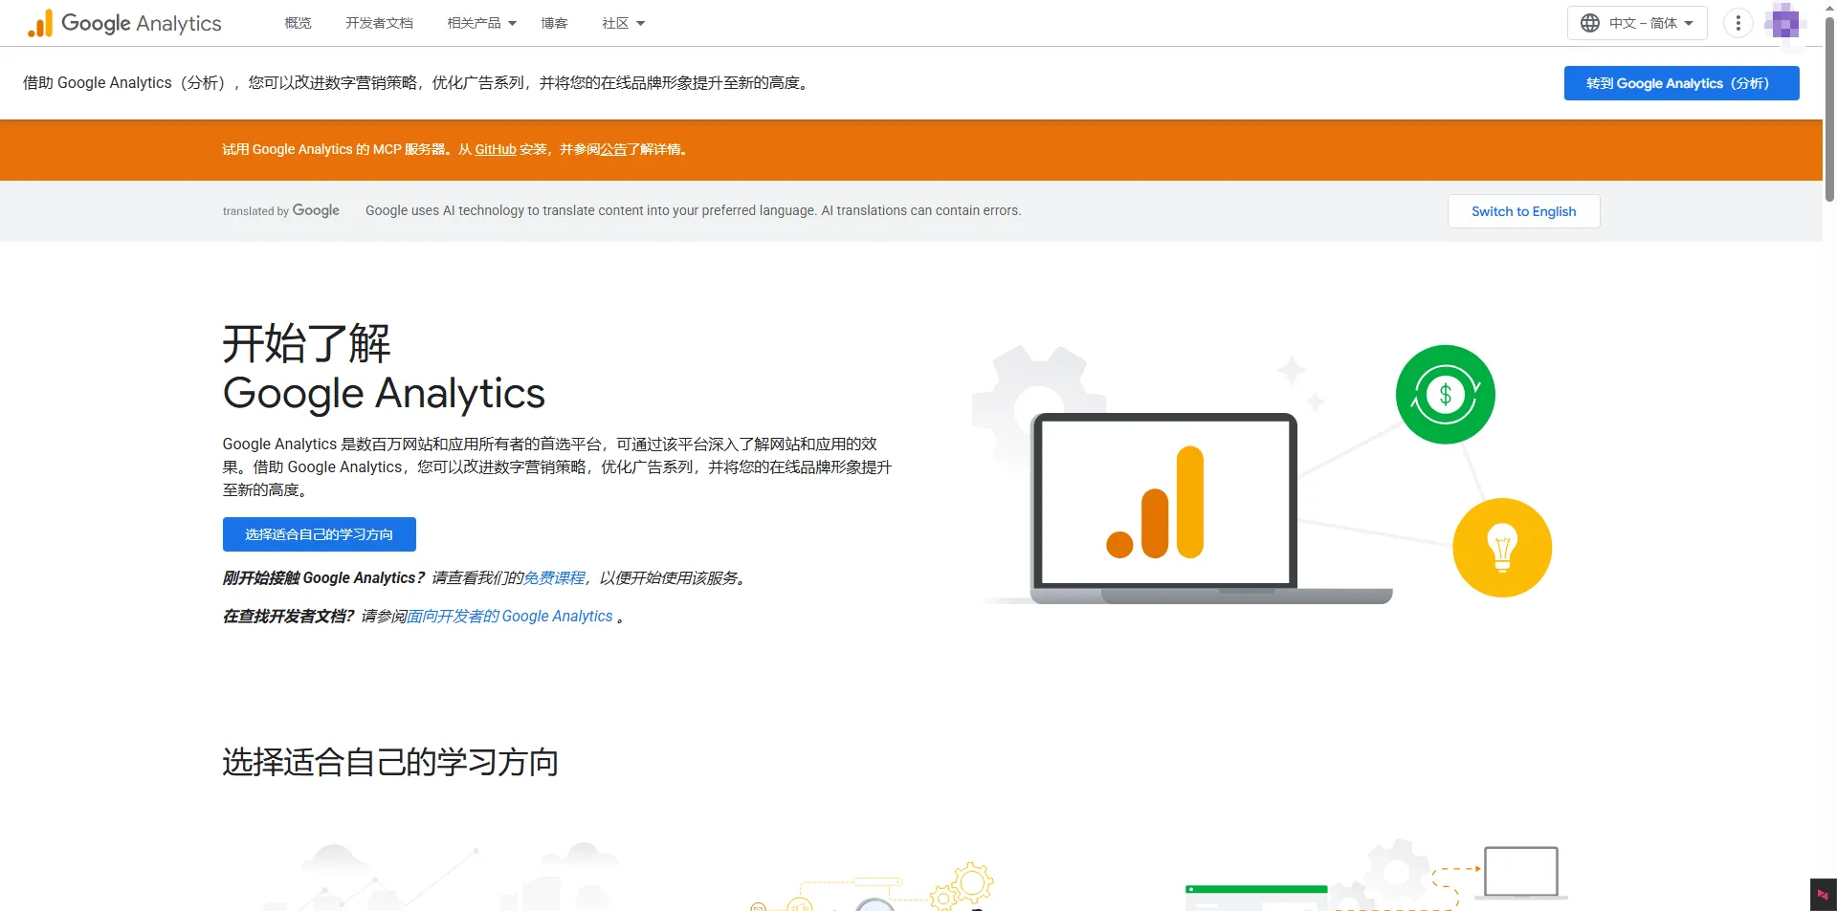Expand the 社区 dropdown menu

(x=623, y=23)
